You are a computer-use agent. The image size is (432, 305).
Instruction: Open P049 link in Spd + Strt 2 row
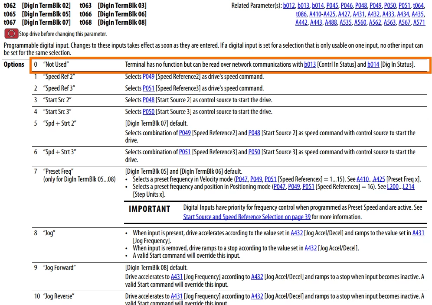click(x=185, y=133)
